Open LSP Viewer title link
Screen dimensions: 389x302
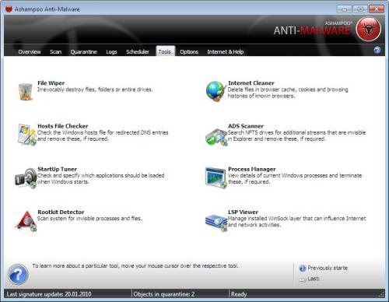tap(243, 212)
